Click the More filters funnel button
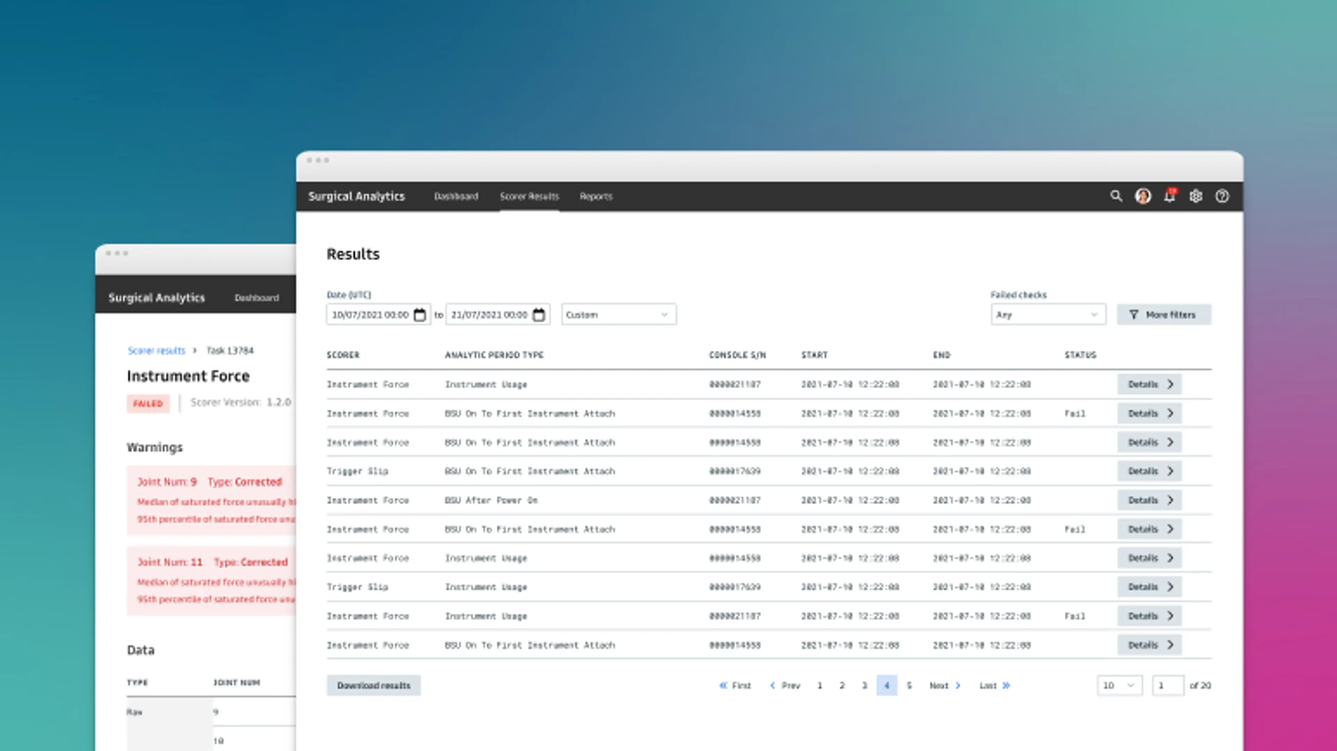1337x751 pixels. [x=1164, y=315]
